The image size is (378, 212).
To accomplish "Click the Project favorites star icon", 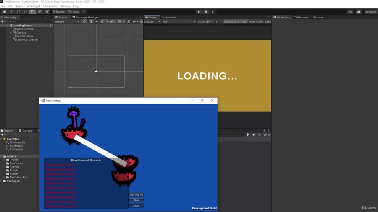I will pos(260,135).
